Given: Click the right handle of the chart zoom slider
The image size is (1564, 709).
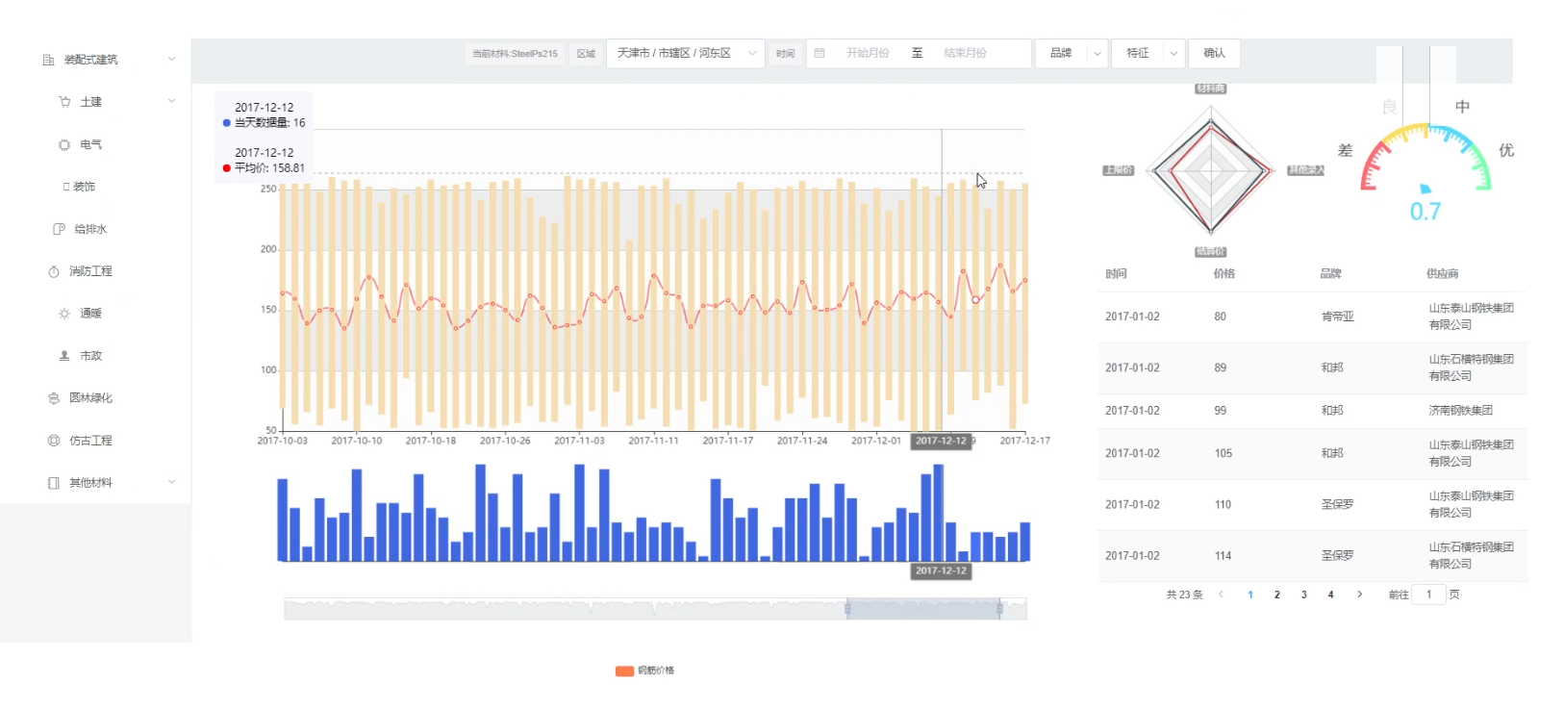Looking at the screenshot, I should [999, 609].
